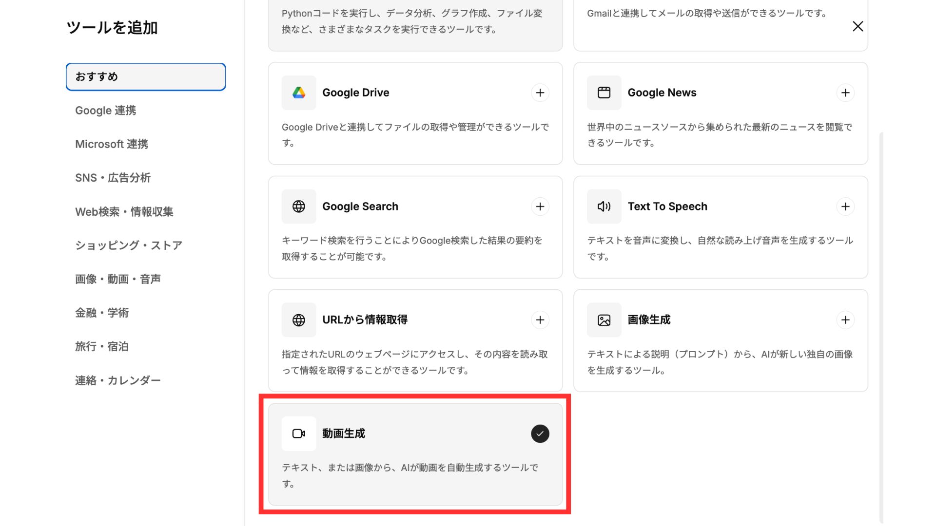Add 画像生成 tool with plus button

click(845, 320)
